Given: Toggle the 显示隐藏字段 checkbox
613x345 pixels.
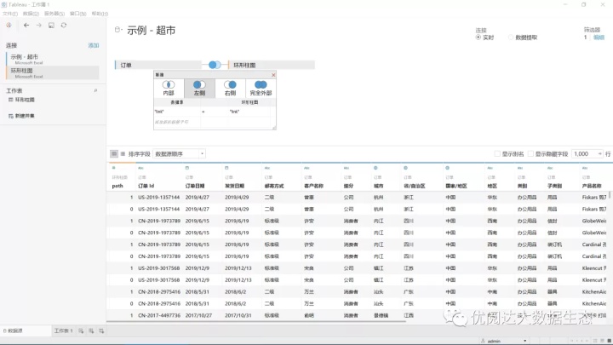Looking at the screenshot, I should click(x=530, y=153).
